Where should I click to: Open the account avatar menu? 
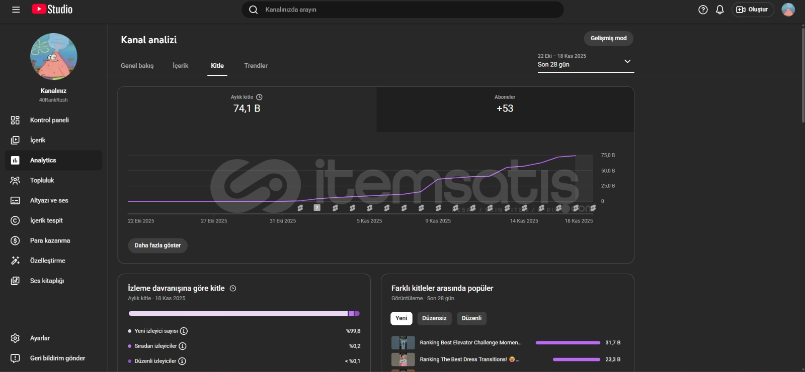pos(788,10)
